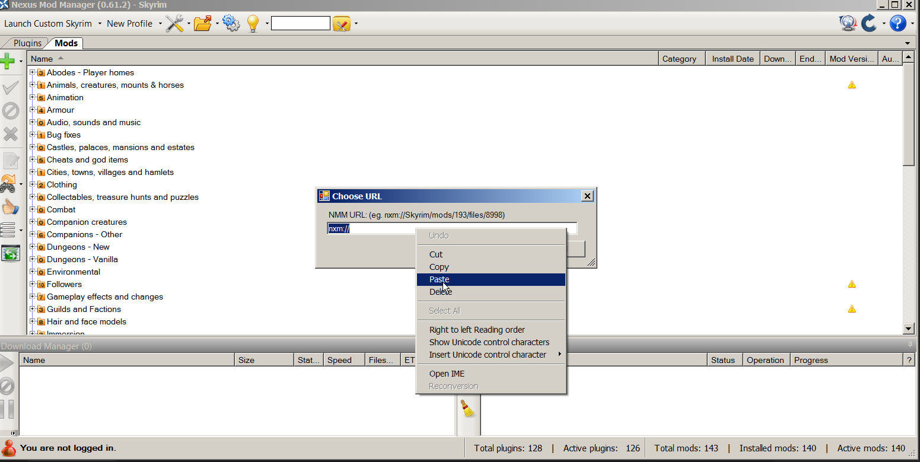Screen dimensions: 920x462
Task: Click the pause download icon
Action: tap(7, 409)
